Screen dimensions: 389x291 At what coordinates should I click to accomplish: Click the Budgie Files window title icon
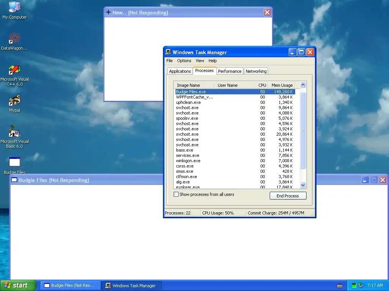pyautogui.click(x=14, y=180)
